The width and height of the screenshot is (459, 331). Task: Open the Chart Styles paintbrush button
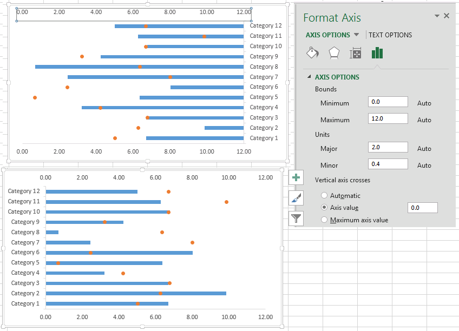[x=296, y=198]
